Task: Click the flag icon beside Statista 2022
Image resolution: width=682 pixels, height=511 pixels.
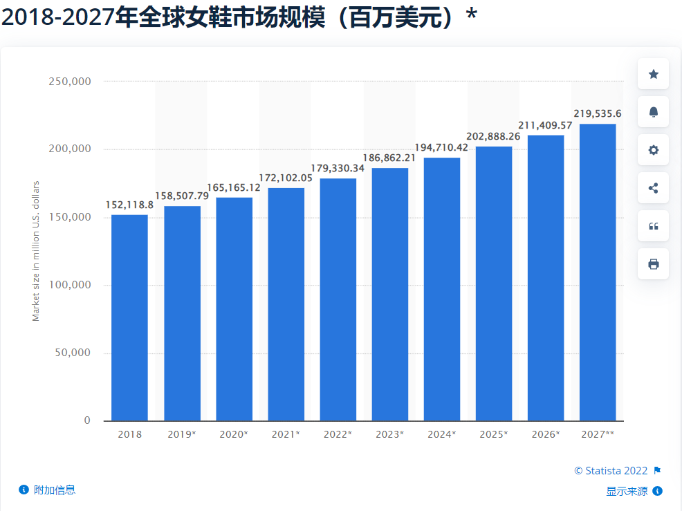Action: (x=657, y=471)
